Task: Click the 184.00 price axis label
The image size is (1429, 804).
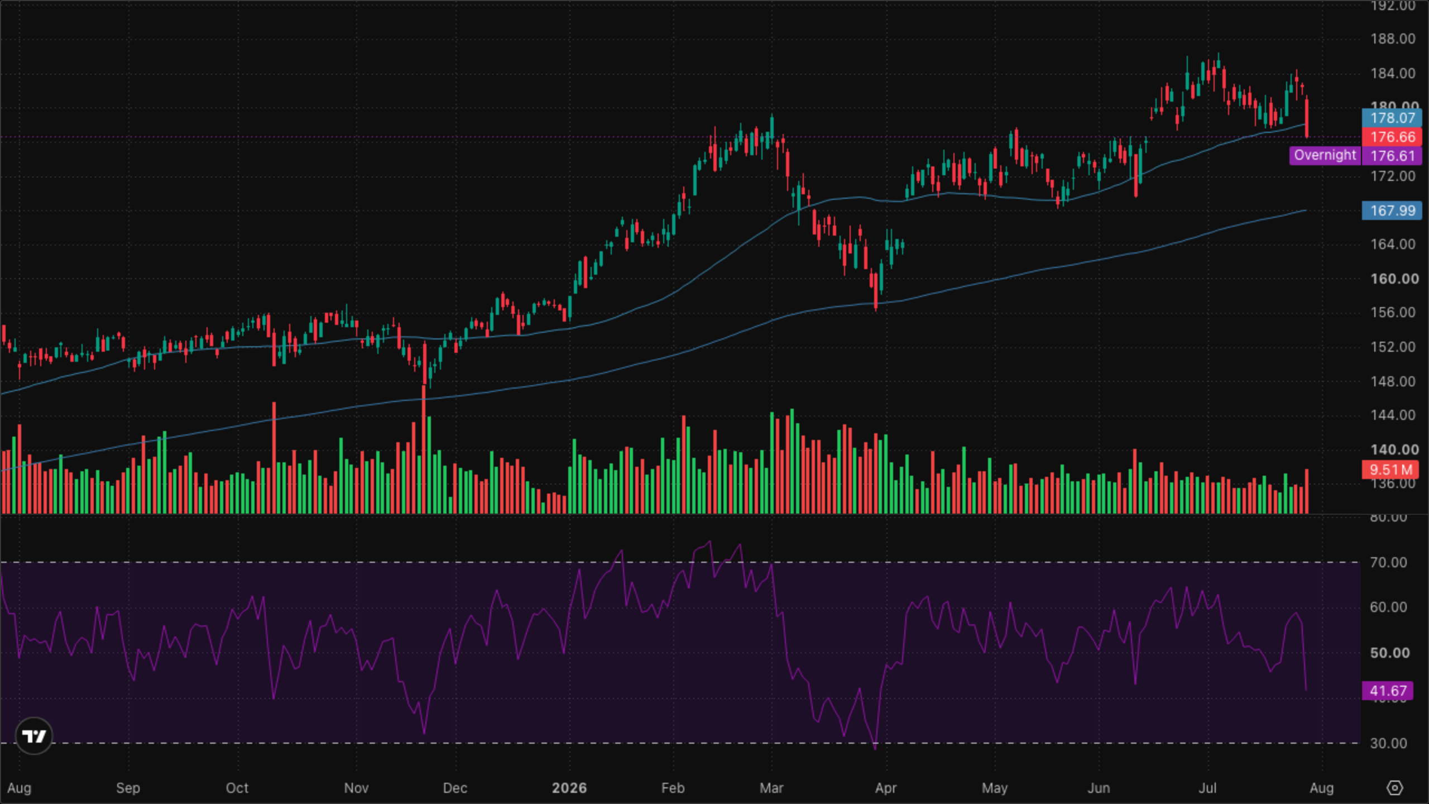Action: pyautogui.click(x=1393, y=73)
